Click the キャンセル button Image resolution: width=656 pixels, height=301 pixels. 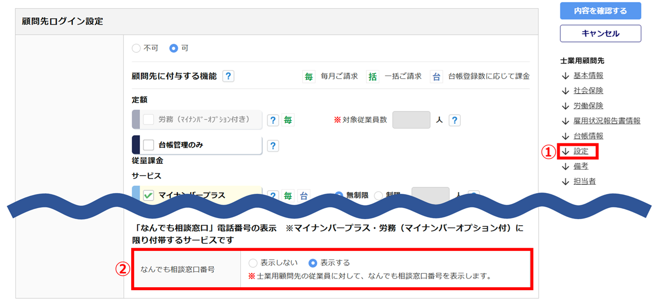[x=600, y=33]
